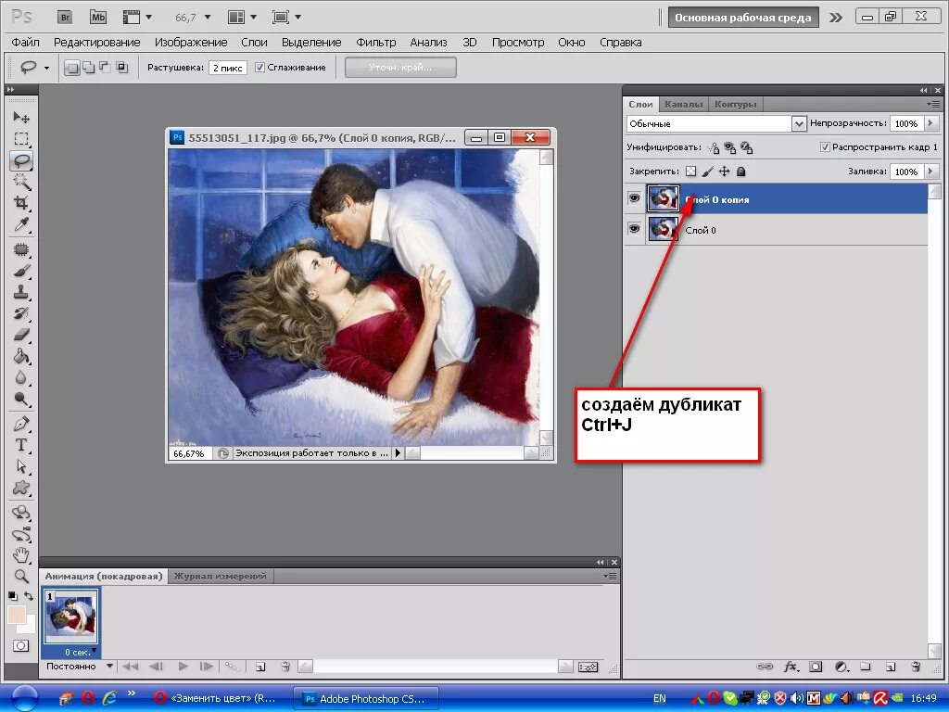
Task: Select the Rectangular Marquee tool
Action: (x=21, y=139)
